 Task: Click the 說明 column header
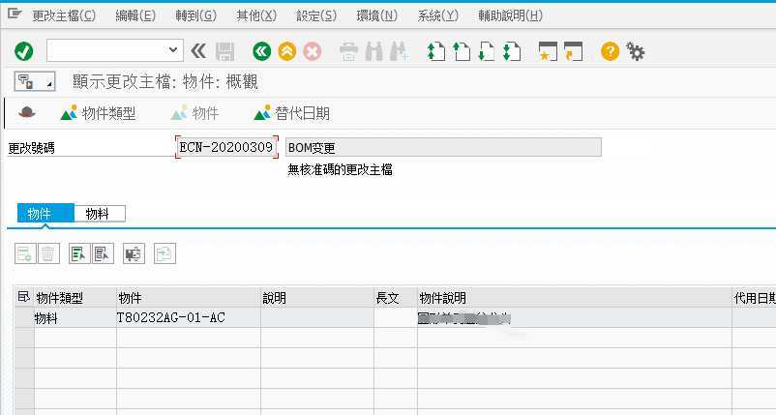(x=317, y=298)
